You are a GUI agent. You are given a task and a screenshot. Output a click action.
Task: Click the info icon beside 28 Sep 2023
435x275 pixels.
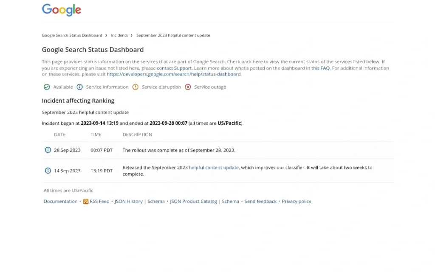pyautogui.click(x=48, y=150)
